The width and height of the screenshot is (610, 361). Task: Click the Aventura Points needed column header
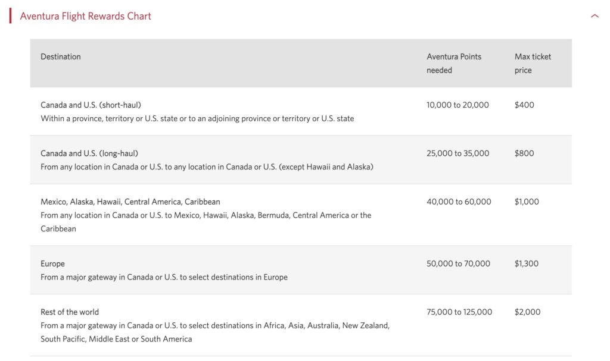tap(453, 63)
